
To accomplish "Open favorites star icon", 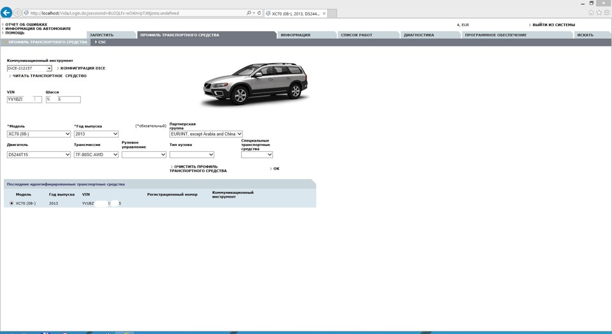I will 599,13.
